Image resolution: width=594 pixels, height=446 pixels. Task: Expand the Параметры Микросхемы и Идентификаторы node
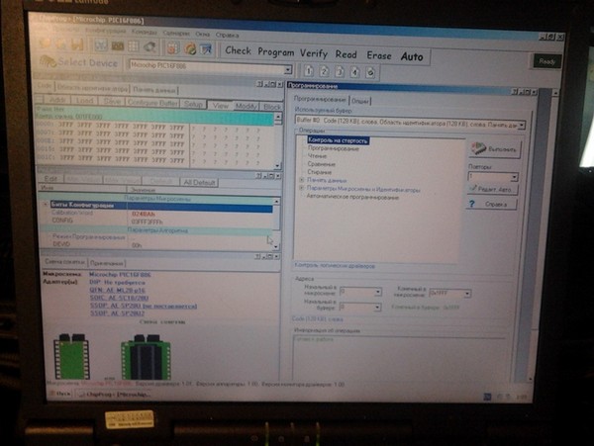pyautogui.click(x=302, y=188)
